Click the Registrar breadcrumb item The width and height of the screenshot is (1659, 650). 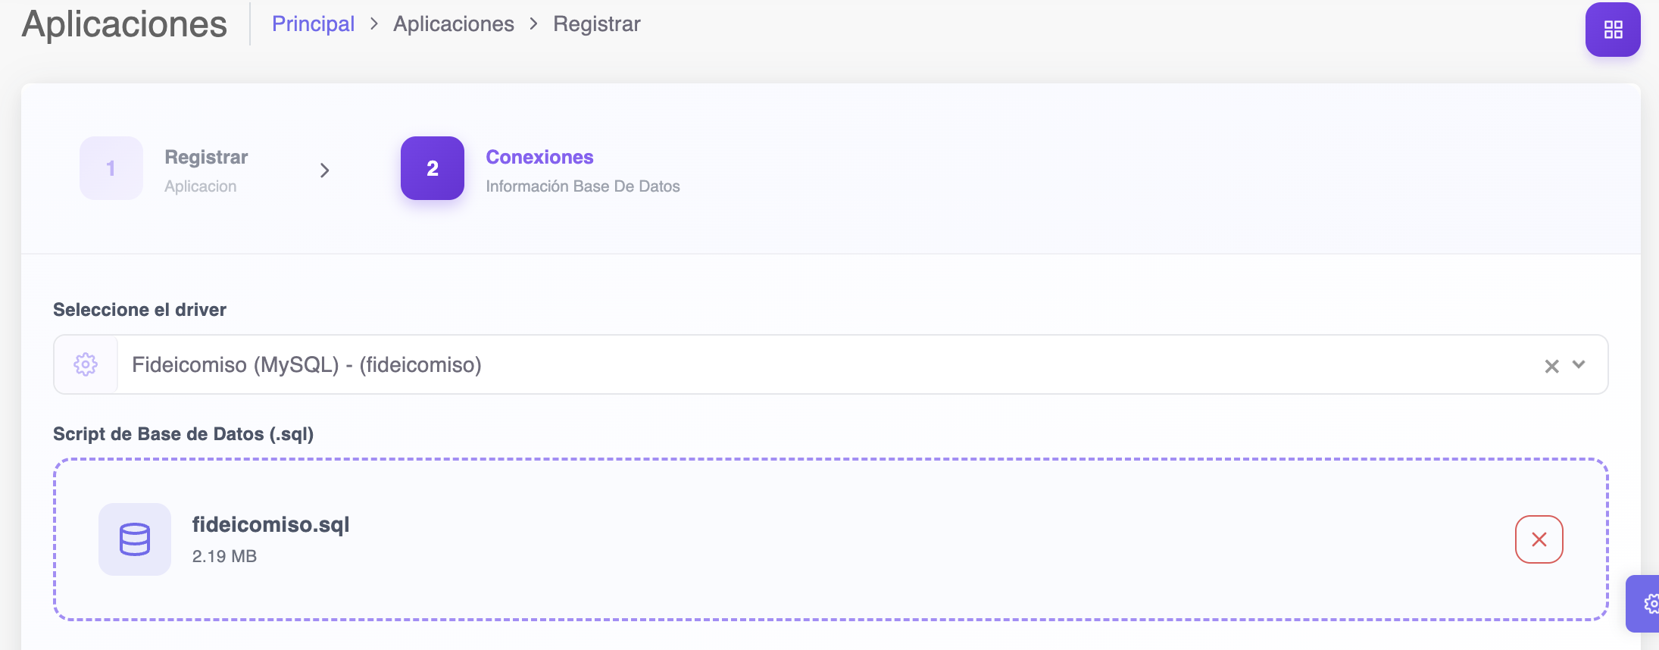596,24
